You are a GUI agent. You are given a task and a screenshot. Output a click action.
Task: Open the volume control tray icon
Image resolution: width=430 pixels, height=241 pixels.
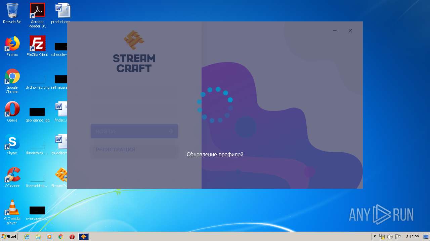pos(390,237)
